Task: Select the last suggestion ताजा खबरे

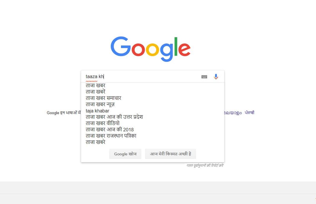Action: [x=95, y=142]
